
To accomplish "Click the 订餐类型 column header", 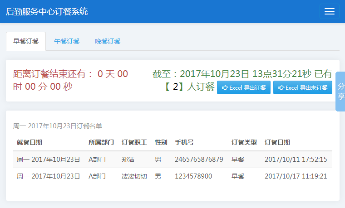I will coord(244,142).
